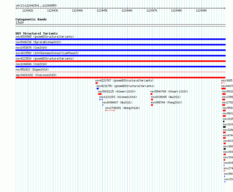Click the 112442k ruler label
Viewport: 233px width, 192px height.
coord(28,10)
